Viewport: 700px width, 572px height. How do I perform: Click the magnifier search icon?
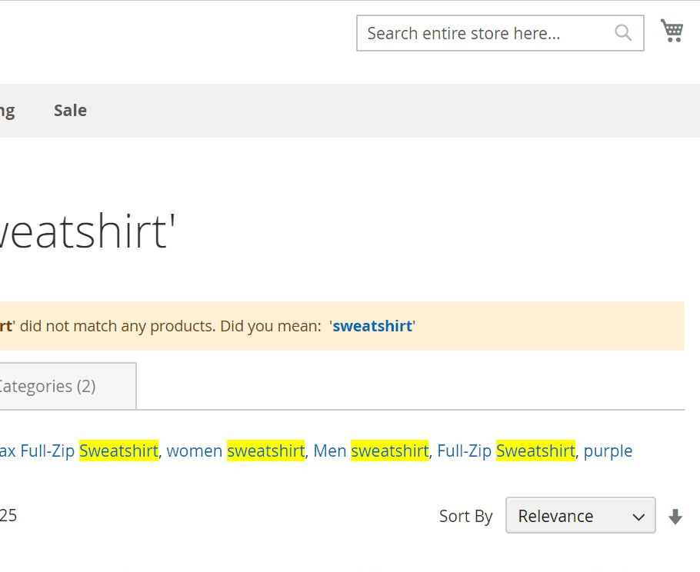[x=623, y=33]
